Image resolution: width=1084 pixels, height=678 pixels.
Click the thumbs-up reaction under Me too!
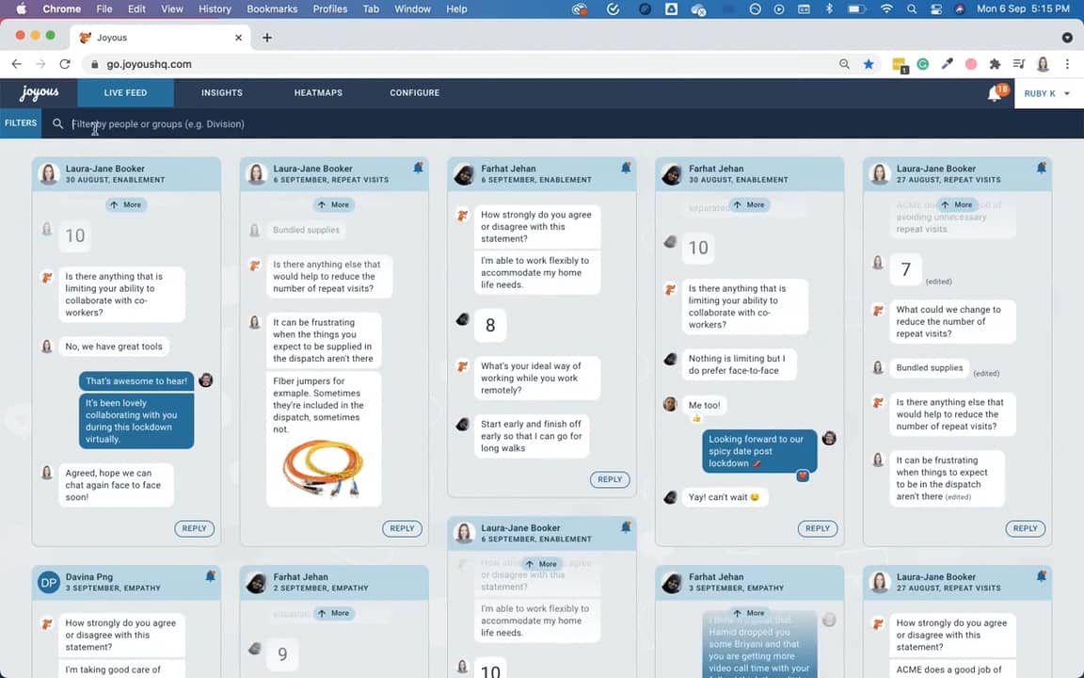point(696,418)
